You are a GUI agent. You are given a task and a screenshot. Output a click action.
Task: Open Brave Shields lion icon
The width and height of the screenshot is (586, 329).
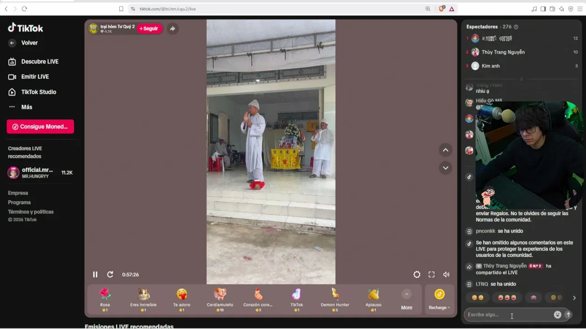[x=441, y=9]
